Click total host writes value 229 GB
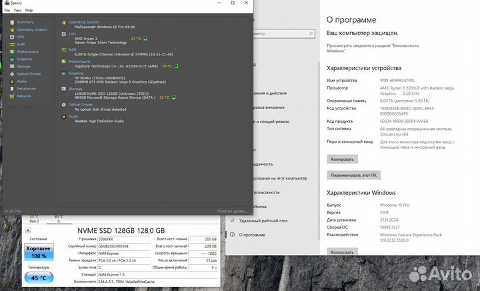The height and width of the screenshot is (291, 480). point(203,246)
